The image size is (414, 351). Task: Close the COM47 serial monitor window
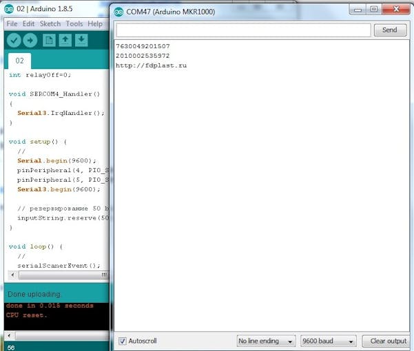396,10
